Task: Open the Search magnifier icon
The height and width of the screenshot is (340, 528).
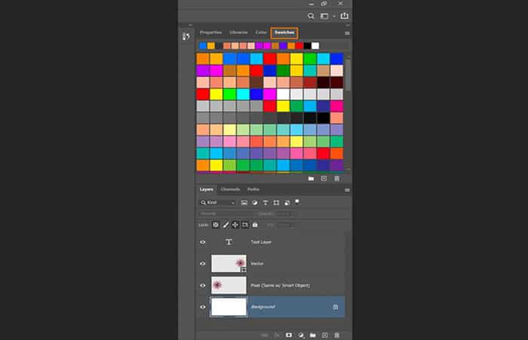Action: click(x=311, y=16)
